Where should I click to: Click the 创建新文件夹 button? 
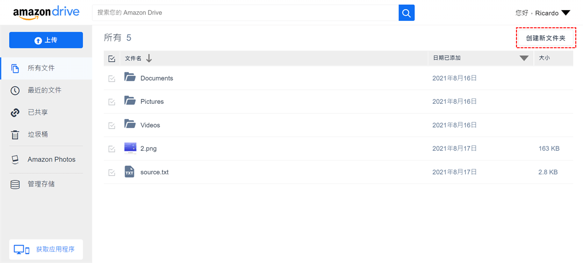[x=546, y=38]
